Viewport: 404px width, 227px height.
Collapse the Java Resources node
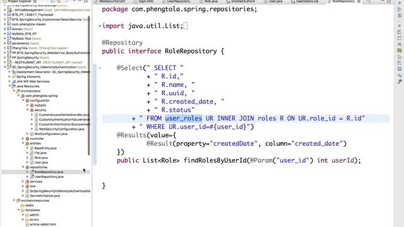coord(9,86)
